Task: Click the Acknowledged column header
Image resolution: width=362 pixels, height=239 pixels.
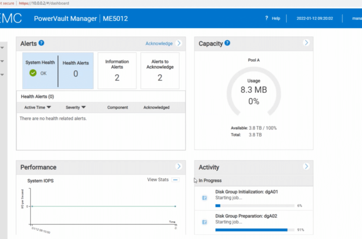Action: coord(156,107)
